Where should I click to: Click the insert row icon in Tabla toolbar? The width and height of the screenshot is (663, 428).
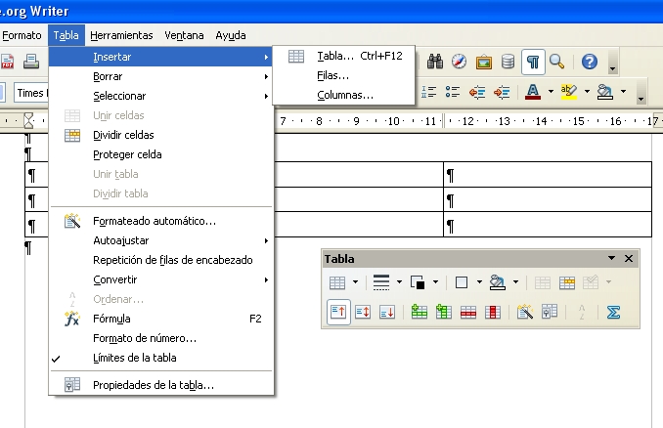(x=420, y=313)
